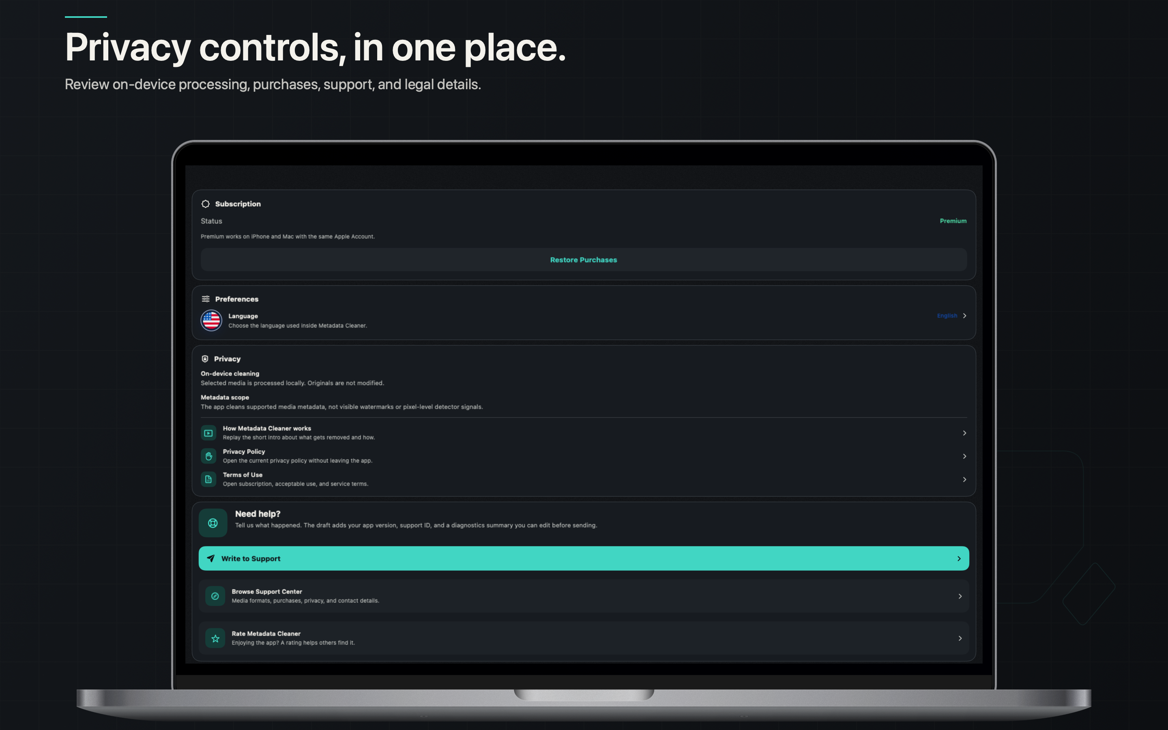The width and height of the screenshot is (1168, 730).
Task: Click 'Selected media is processed locally' text
Action: click(292, 383)
